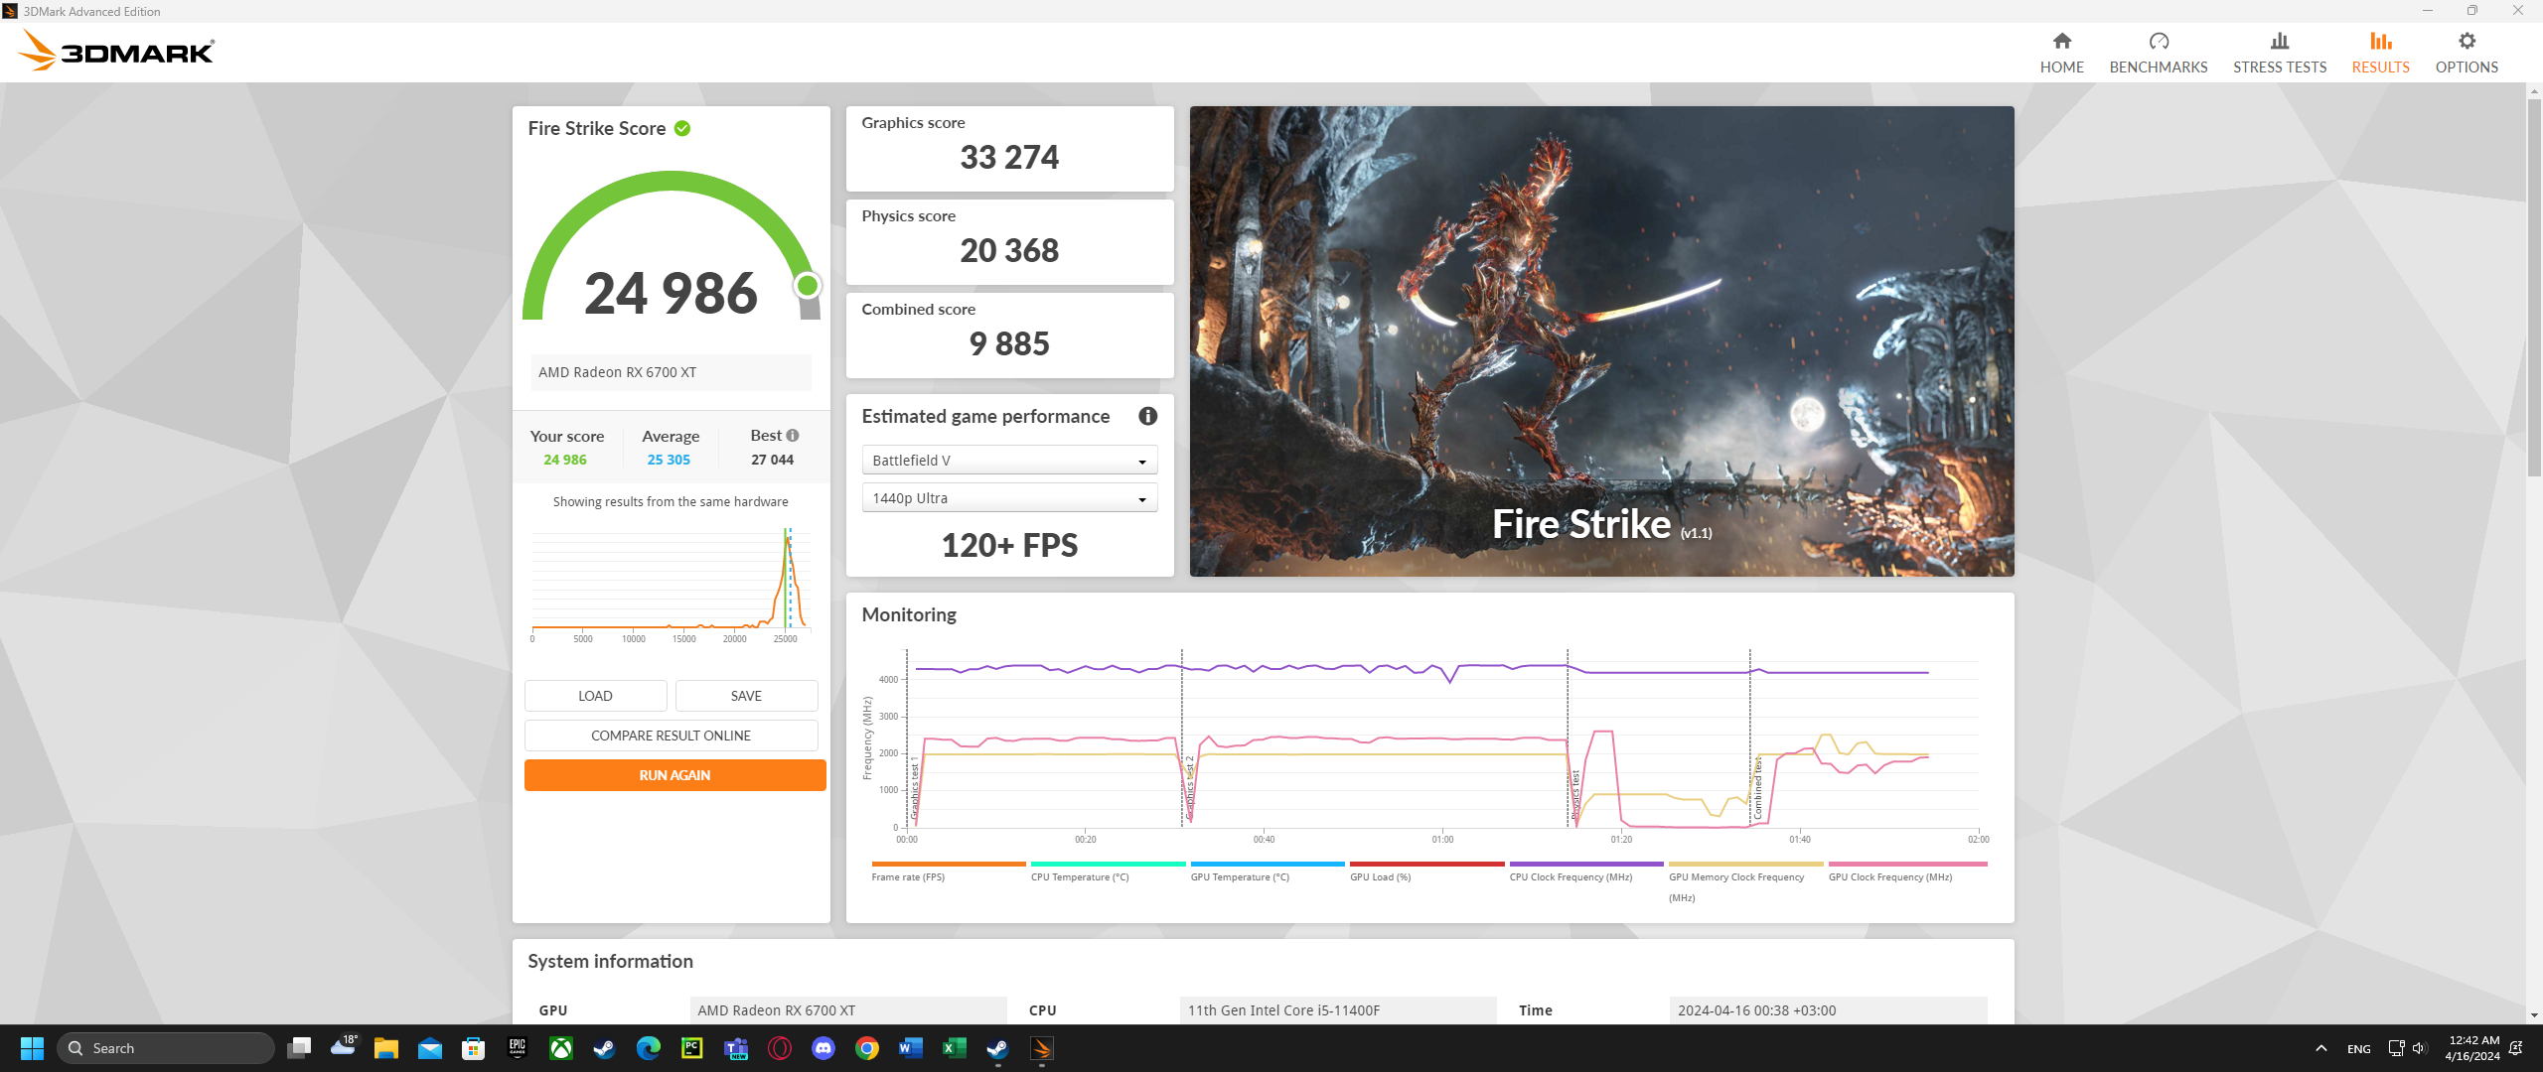The image size is (2543, 1072).
Task: Open Opera browser from the taskbar
Action: (x=780, y=1048)
